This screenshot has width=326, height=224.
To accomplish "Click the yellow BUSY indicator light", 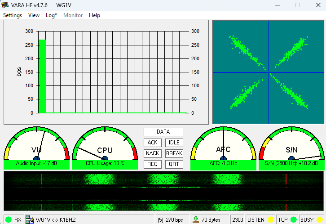I will (320, 220).
